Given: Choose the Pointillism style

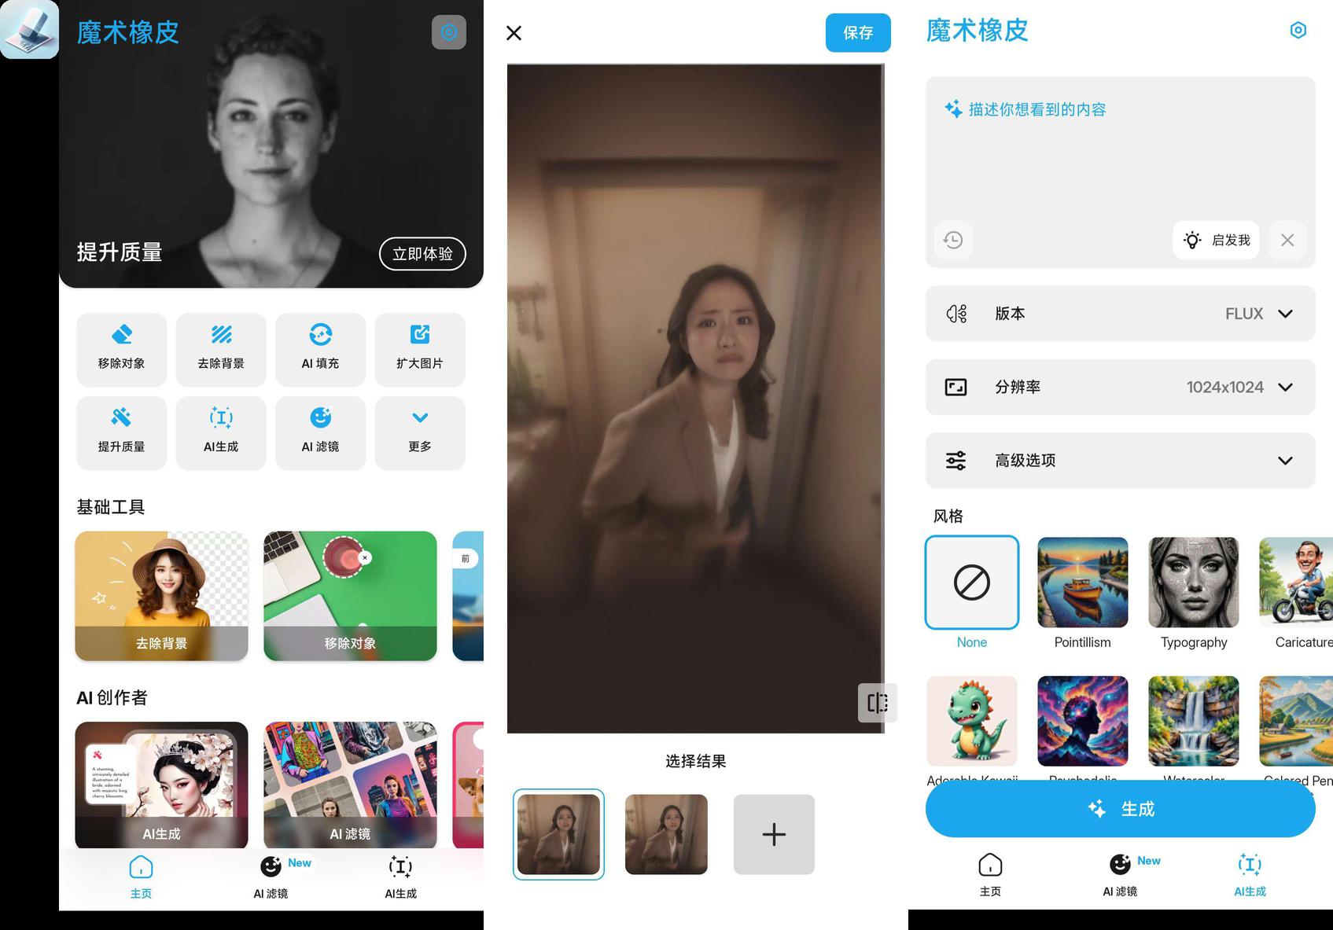Looking at the screenshot, I should tap(1082, 583).
